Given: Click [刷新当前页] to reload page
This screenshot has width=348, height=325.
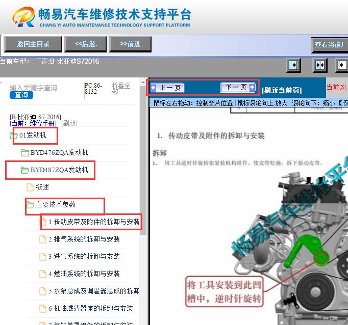Looking at the screenshot, I should pyautogui.click(x=282, y=90).
